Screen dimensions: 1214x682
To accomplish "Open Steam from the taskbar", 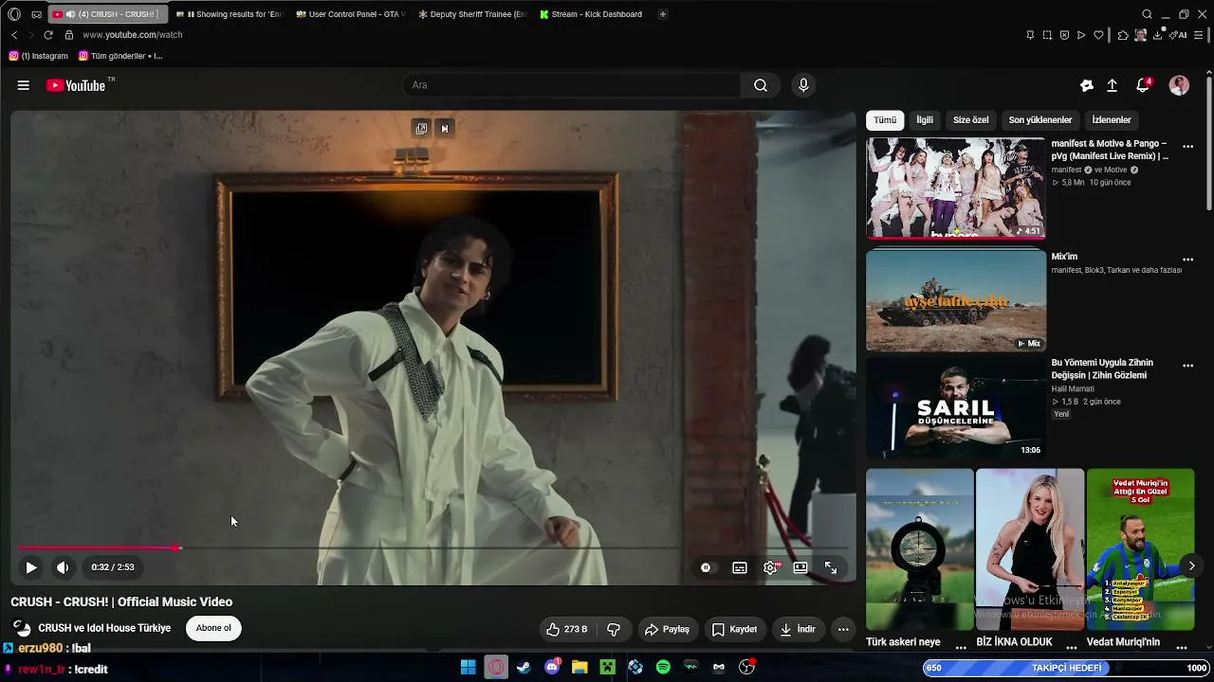I will pos(524,668).
